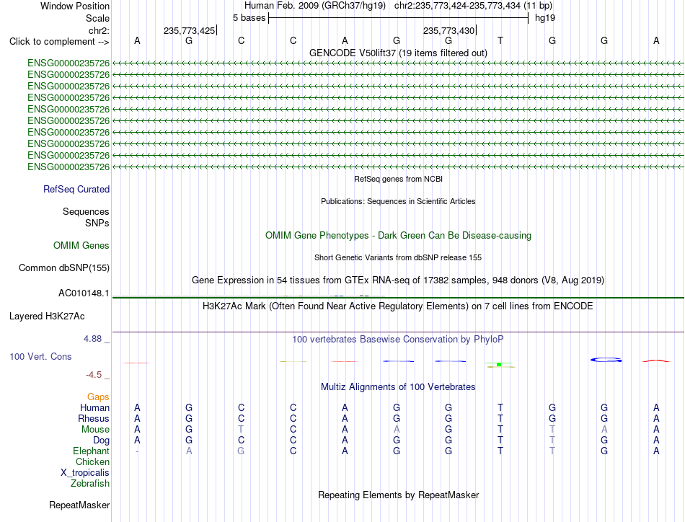This screenshot has width=685, height=522.
Task: Click the Layered H3K27Ac label
Action: (47, 317)
